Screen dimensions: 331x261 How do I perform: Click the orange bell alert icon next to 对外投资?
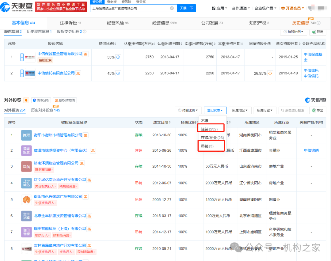click(26, 100)
